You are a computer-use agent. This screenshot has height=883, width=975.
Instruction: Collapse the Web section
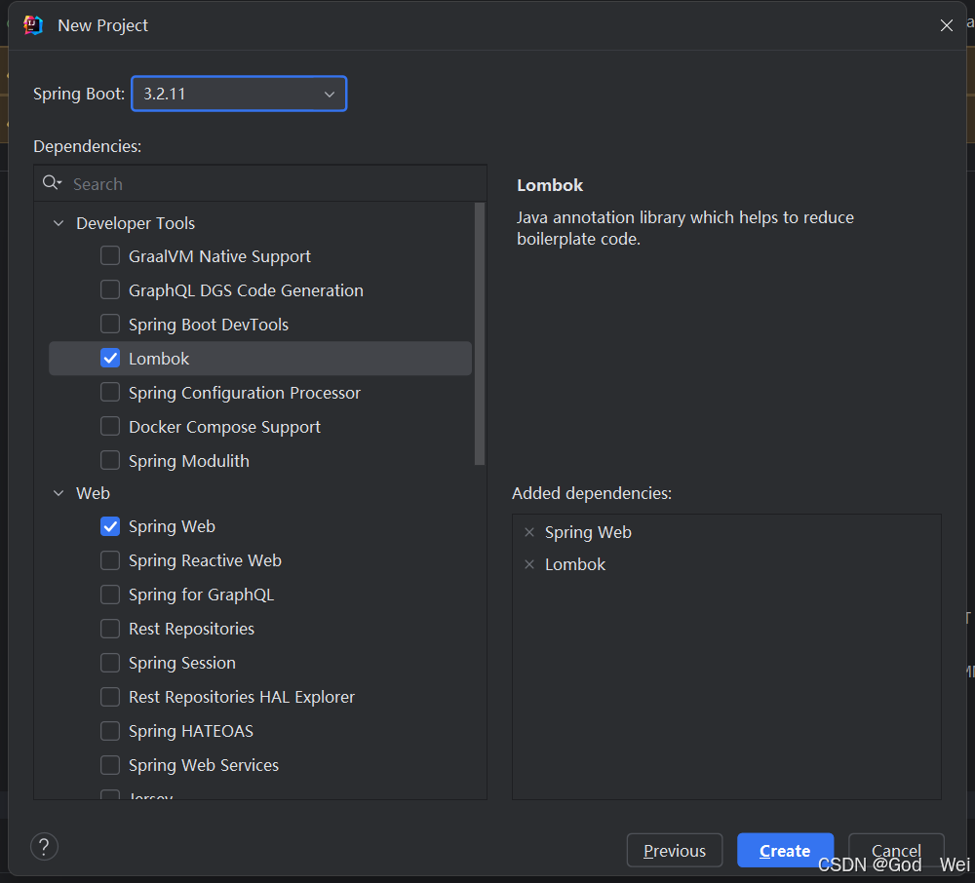tap(58, 493)
